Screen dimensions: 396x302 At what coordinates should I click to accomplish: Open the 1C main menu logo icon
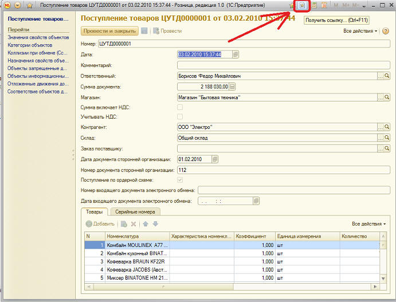pyautogui.click(x=7, y=5)
